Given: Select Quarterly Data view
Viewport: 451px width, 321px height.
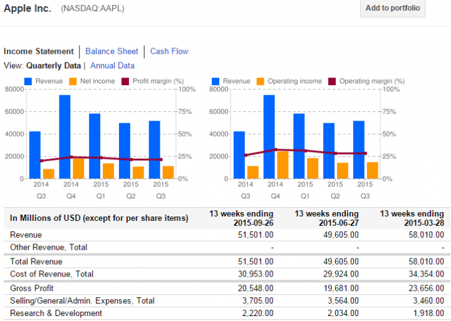Looking at the screenshot, I should [53, 66].
